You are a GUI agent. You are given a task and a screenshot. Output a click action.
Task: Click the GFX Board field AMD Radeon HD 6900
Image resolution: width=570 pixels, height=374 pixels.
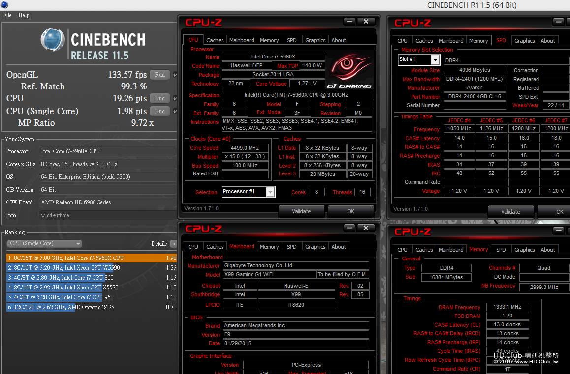pyautogui.click(x=108, y=202)
